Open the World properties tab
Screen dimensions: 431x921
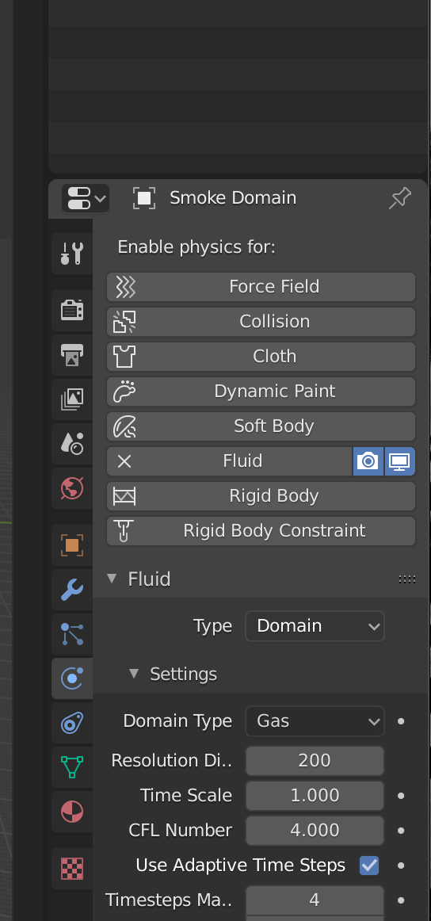coord(72,488)
